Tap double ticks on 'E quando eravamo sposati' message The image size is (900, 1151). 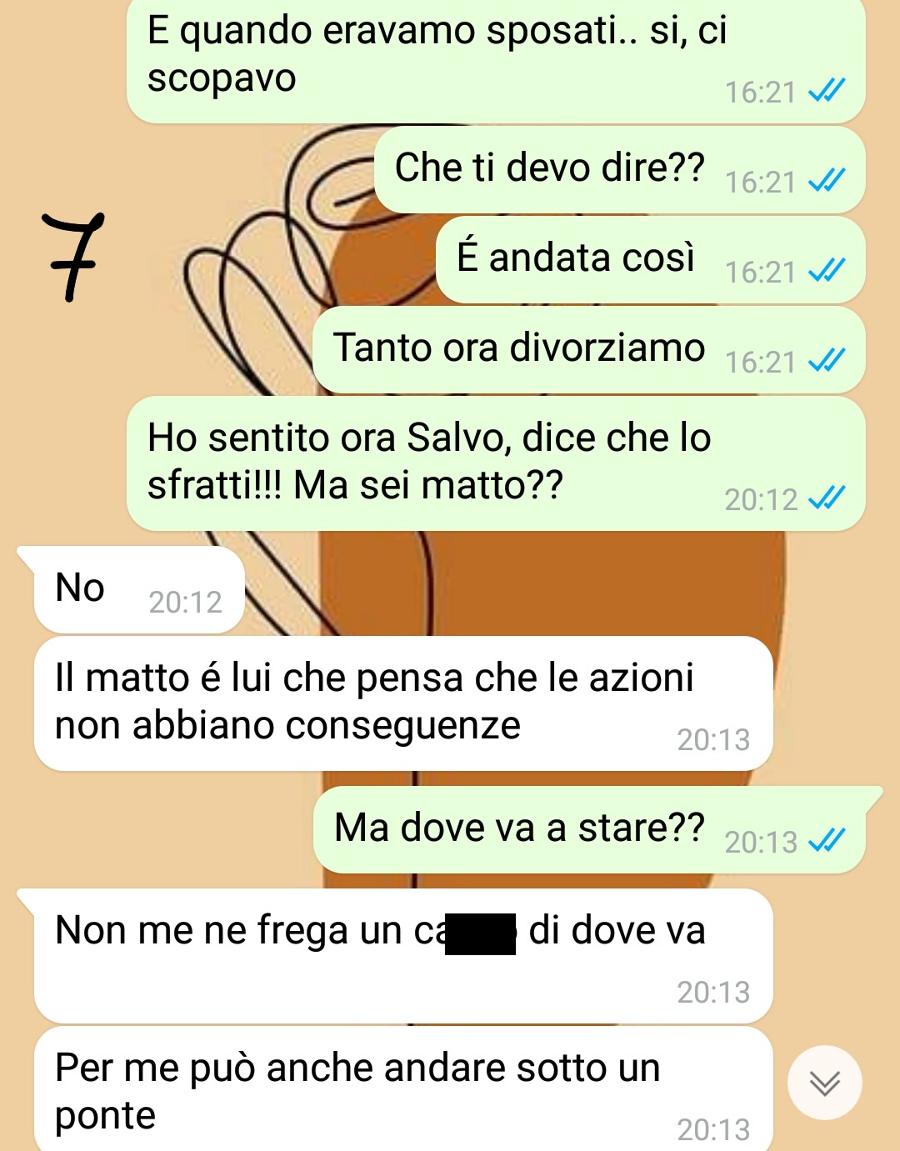pos(827,90)
